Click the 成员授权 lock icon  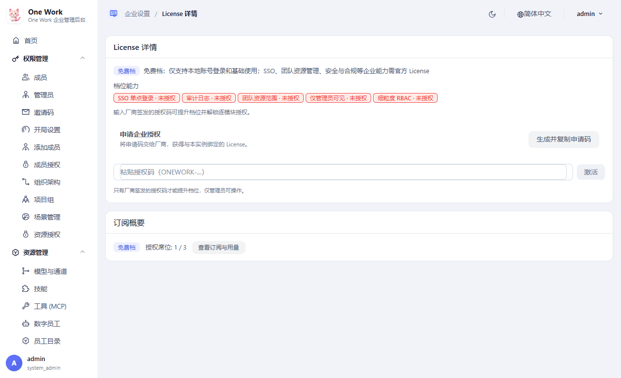pos(26,165)
